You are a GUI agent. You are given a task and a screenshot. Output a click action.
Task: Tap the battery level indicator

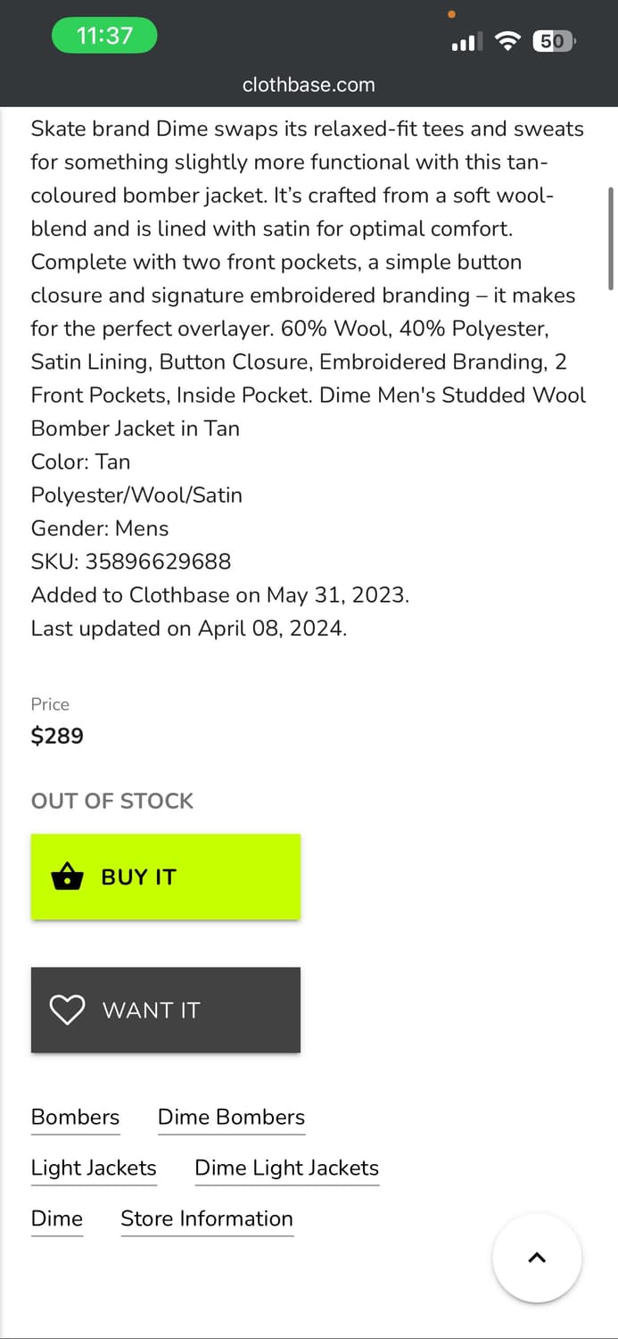554,41
